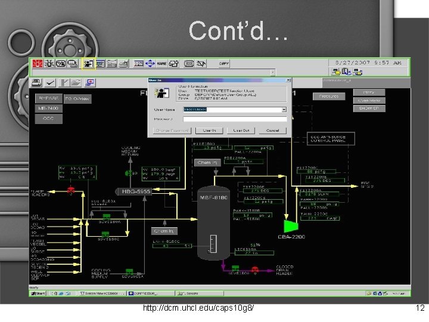Click the red valve on flare header line
The image size is (429, 322).
[71, 190]
